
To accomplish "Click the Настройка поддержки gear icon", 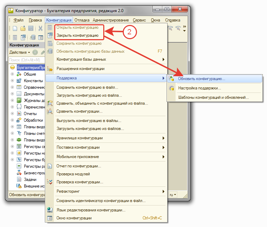I will tap(171, 88).
